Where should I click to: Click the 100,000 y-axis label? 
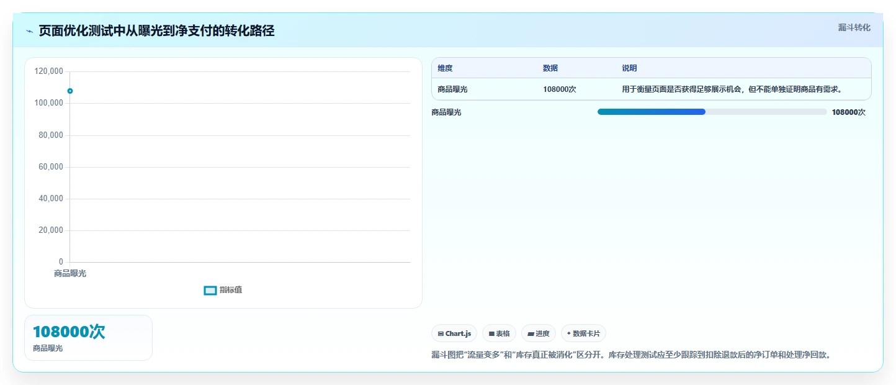49,103
